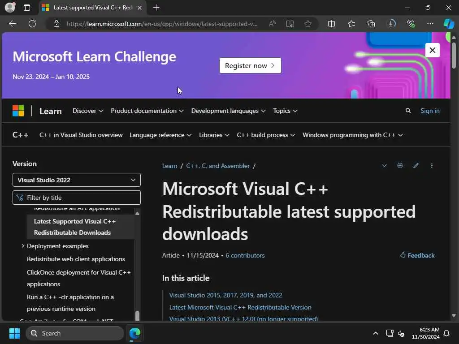Open Redistribute web client applications

(x=76, y=259)
